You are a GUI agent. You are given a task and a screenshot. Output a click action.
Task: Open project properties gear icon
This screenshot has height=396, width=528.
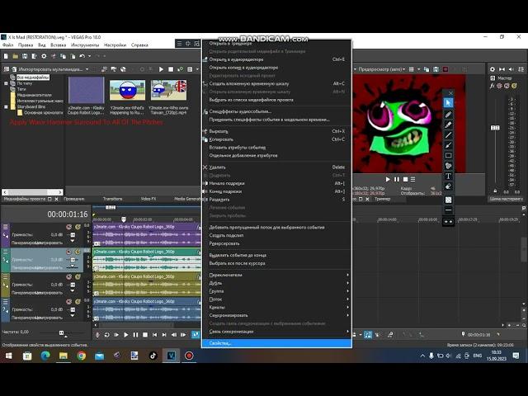tap(44, 56)
